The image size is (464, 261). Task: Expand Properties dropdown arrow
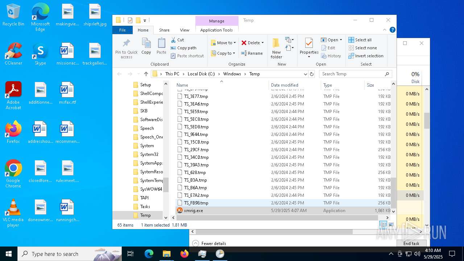(x=309, y=57)
